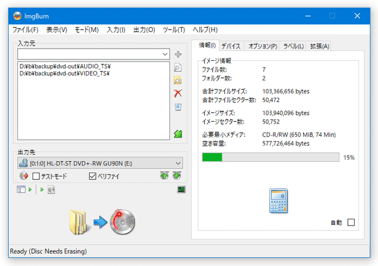
Task: Click the green up arrow tray icon
Action: [x=164, y=176]
